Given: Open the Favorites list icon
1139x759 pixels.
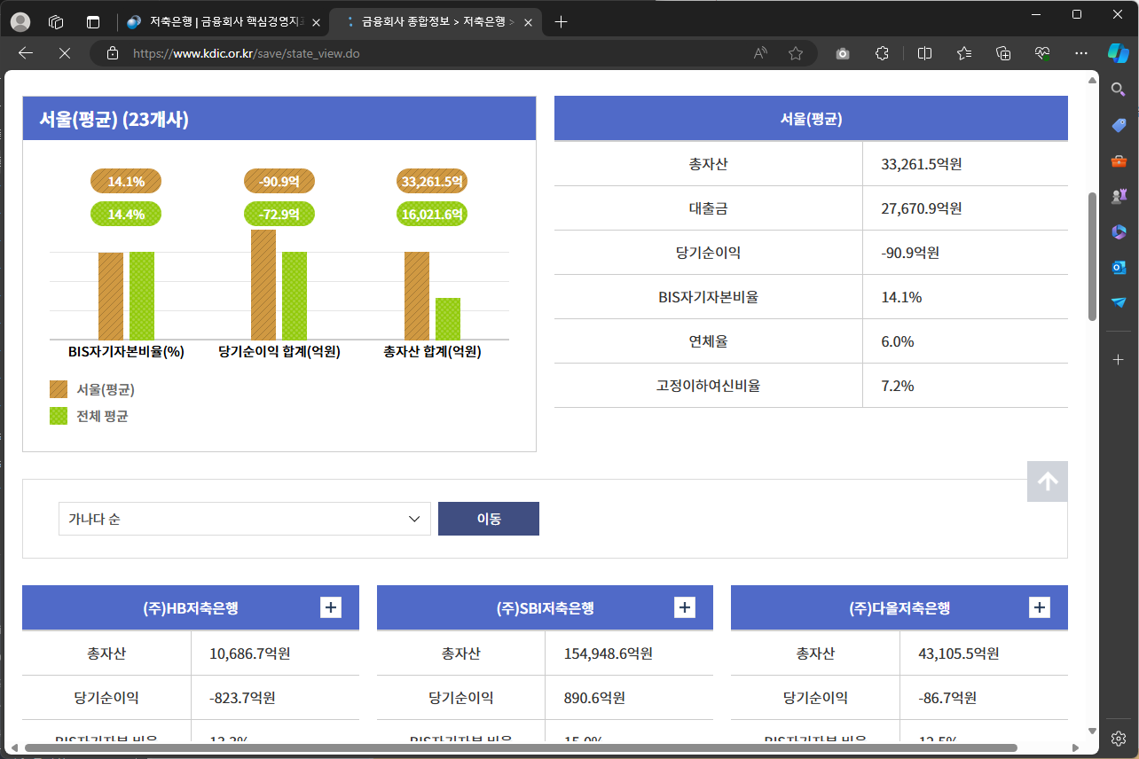Looking at the screenshot, I should [x=964, y=53].
